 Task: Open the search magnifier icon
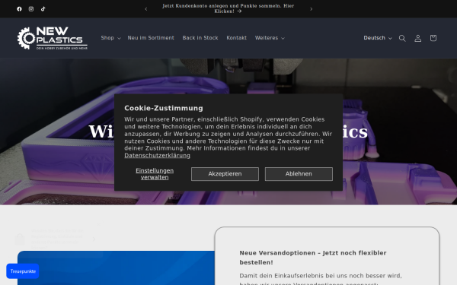coord(402,38)
